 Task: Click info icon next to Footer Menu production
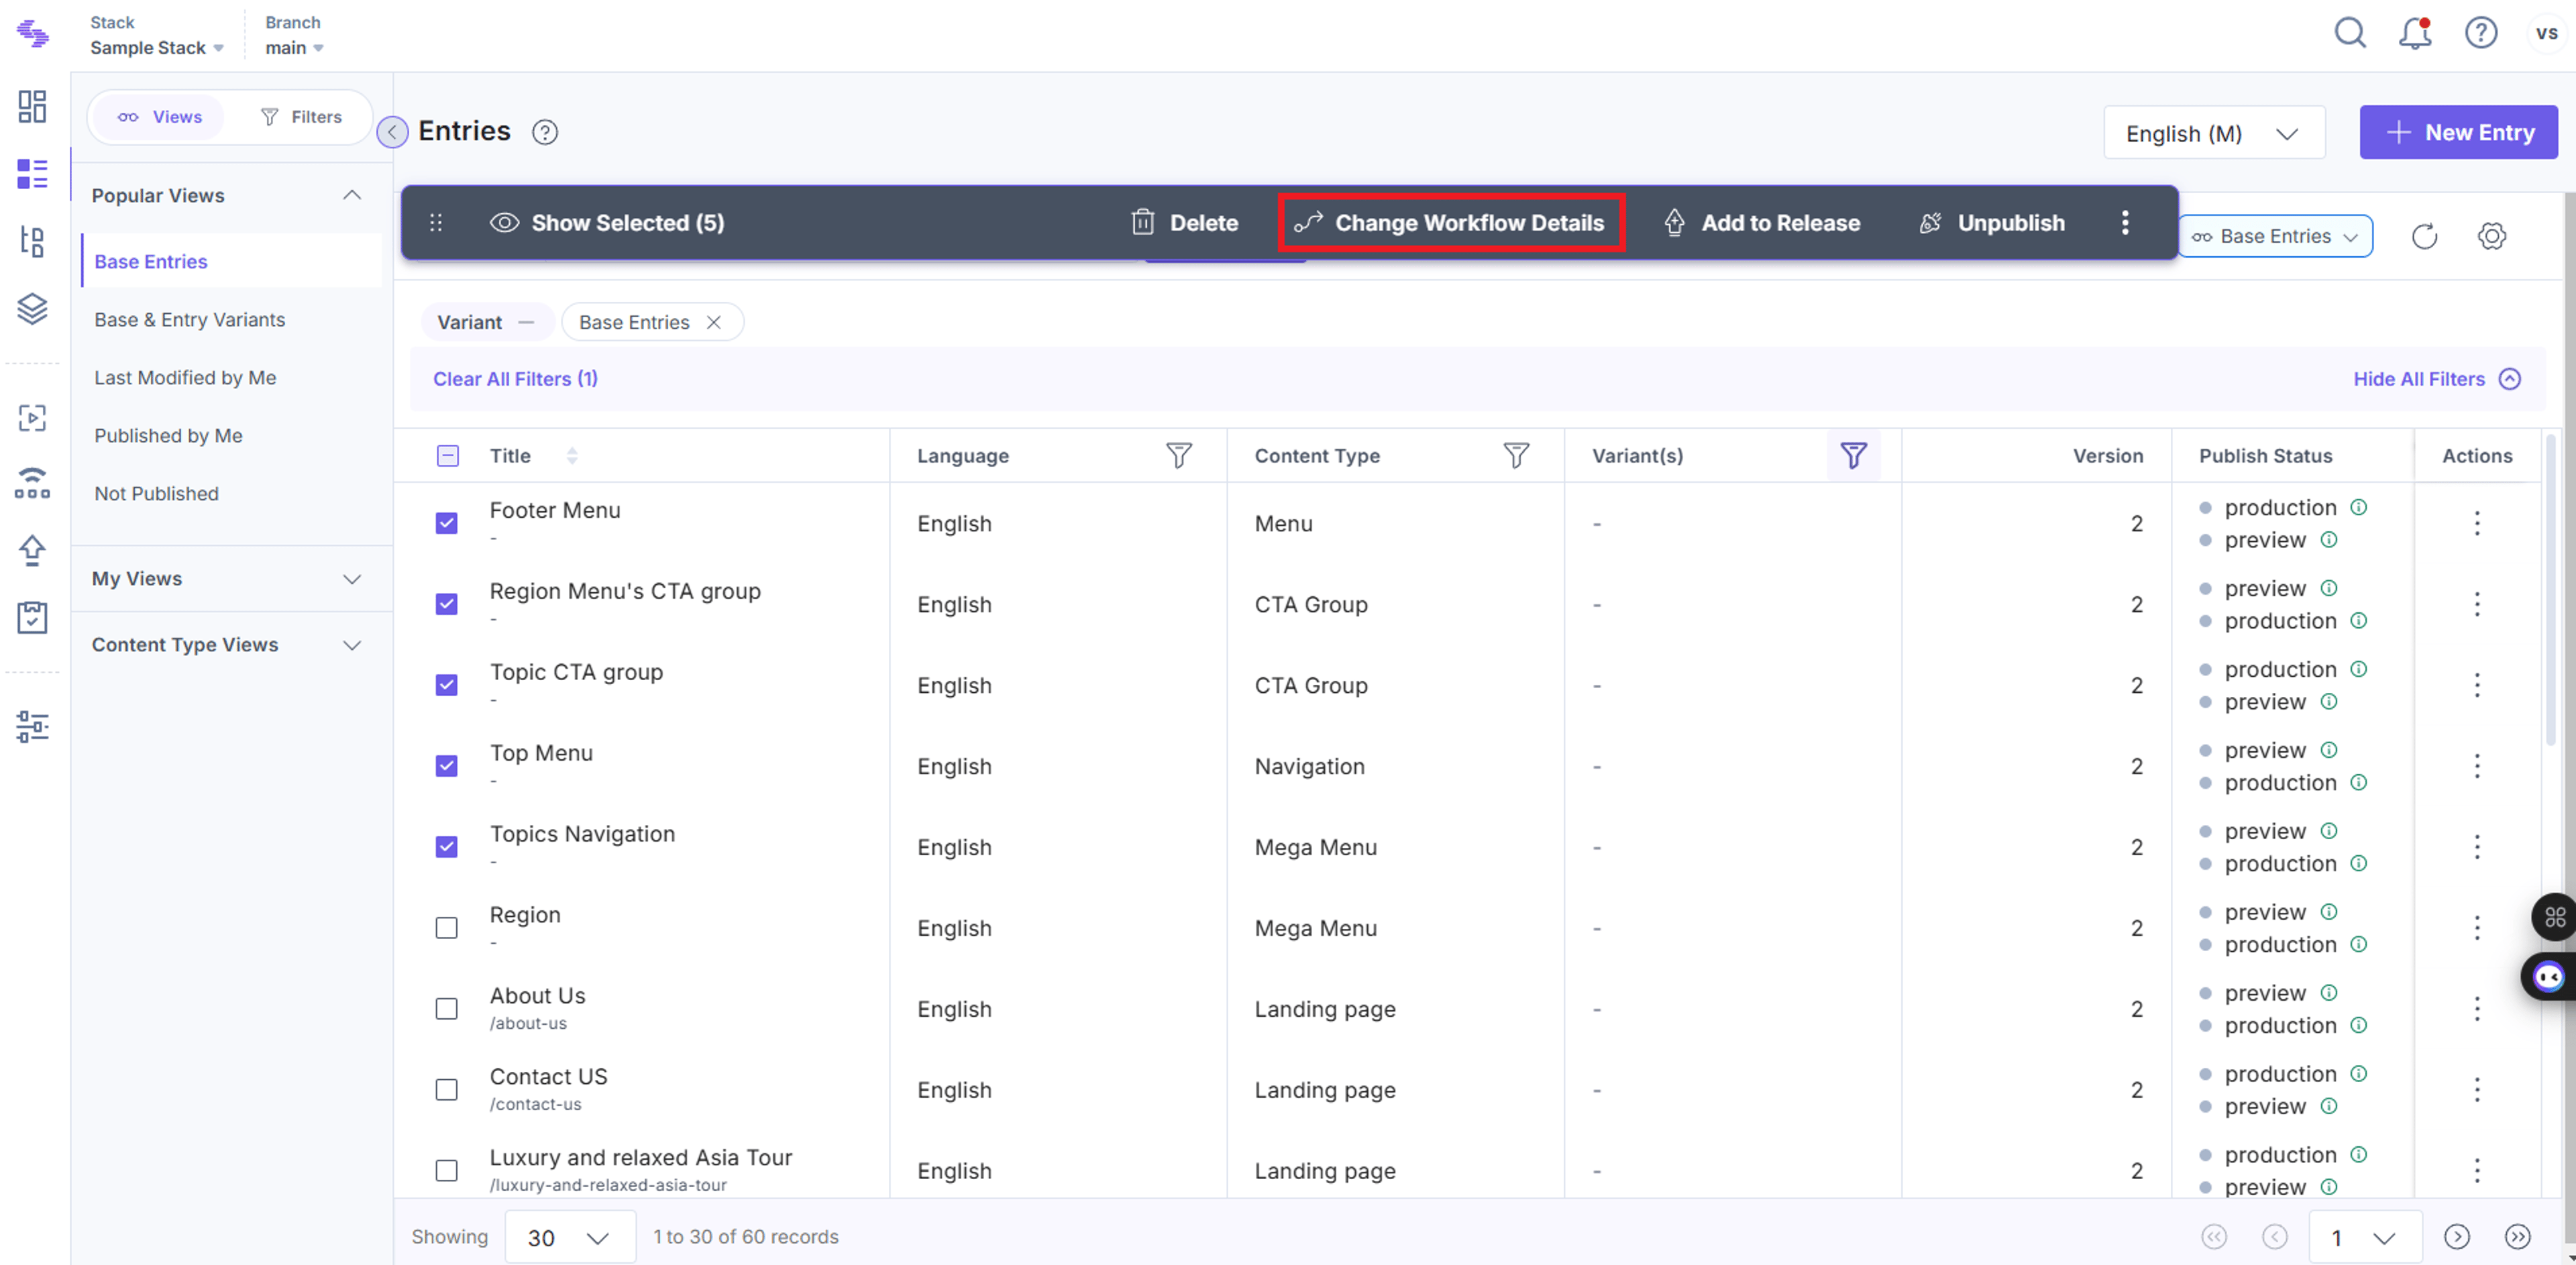pyautogui.click(x=2358, y=508)
